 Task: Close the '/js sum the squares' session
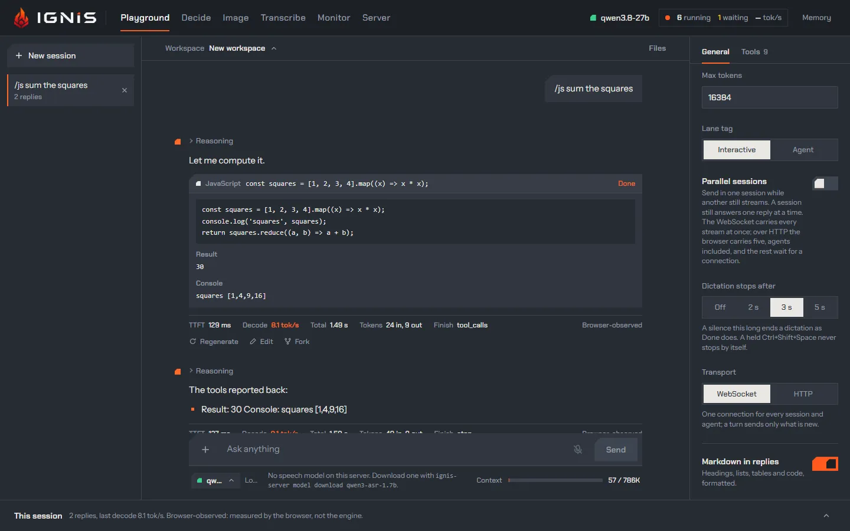pyautogui.click(x=125, y=90)
